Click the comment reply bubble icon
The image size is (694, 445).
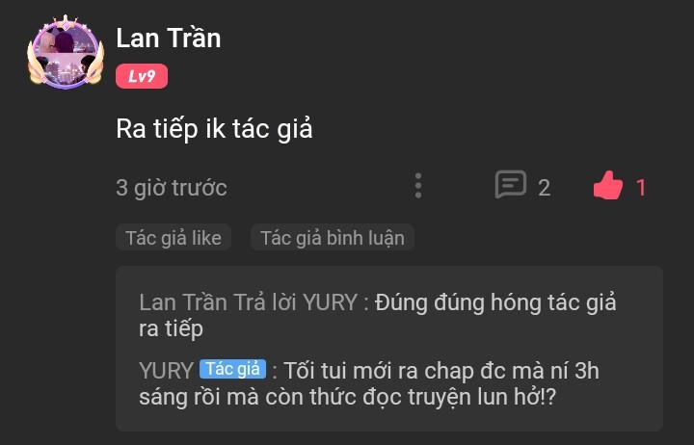pyautogui.click(x=511, y=185)
